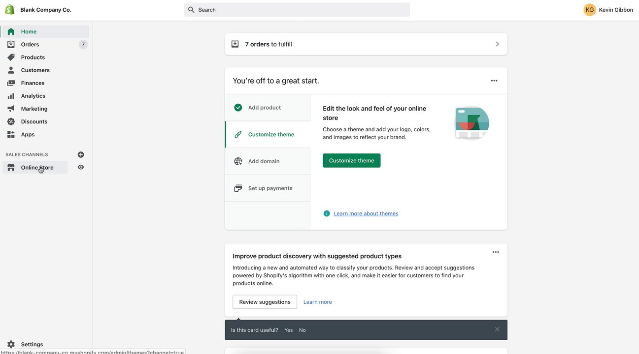Focus the Search input field
This screenshot has height=354, width=639.
[301, 10]
